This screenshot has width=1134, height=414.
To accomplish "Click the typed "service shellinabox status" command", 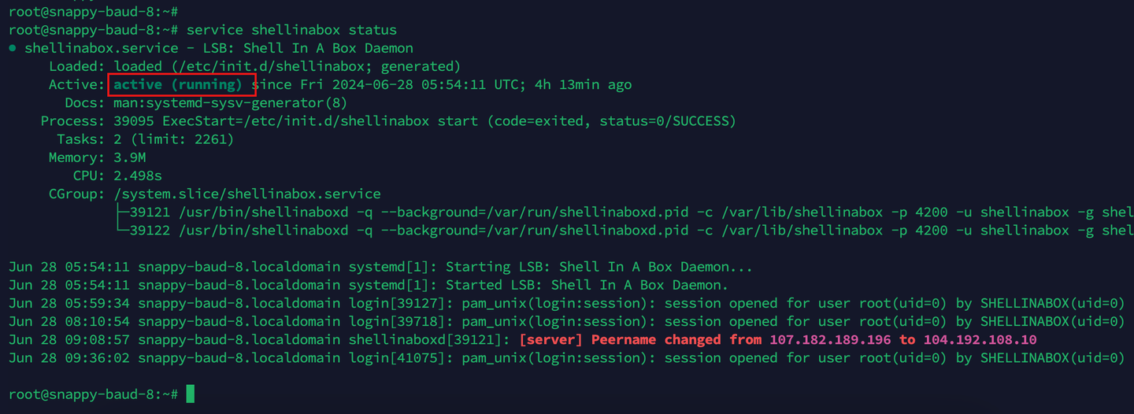I will [291, 31].
